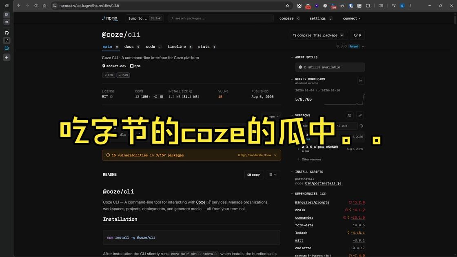The height and width of the screenshot is (257, 457).
Task: Open the connect dropdown menu
Action: click(351, 18)
